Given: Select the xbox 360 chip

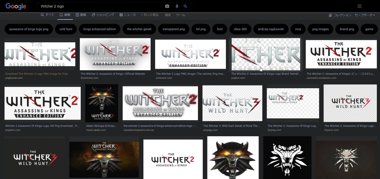Looking at the screenshot, I should (x=240, y=29).
